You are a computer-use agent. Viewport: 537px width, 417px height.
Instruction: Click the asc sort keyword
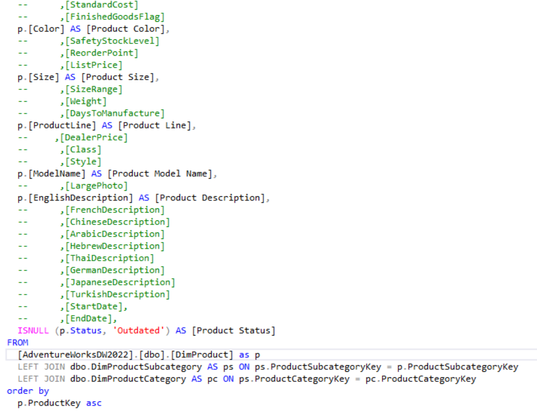click(x=94, y=403)
